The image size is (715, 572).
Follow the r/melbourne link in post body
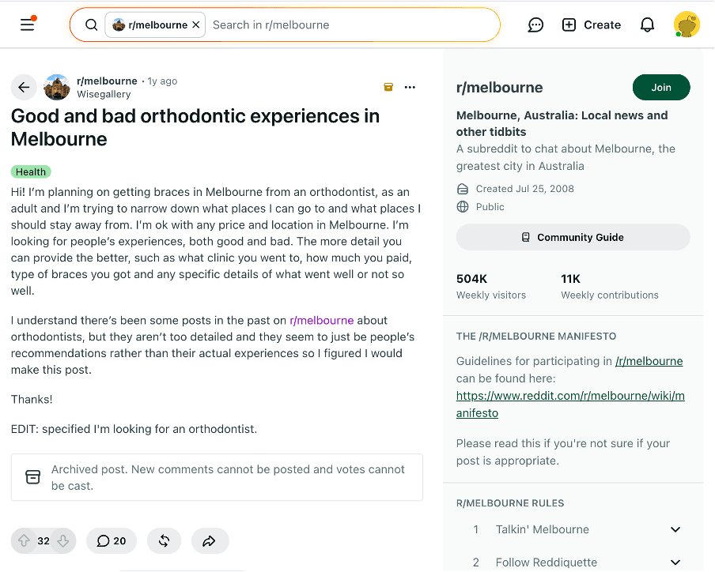click(321, 320)
